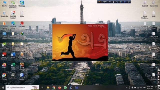Toggle recorder speaker sound on side panel
The width and height of the screenshot is (160, 90).
[158, 79]
